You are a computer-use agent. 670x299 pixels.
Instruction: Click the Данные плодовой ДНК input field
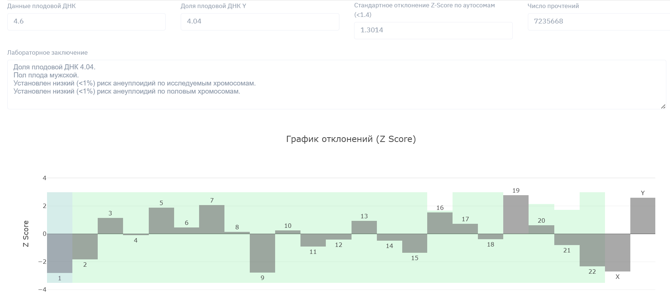(86, 22)
